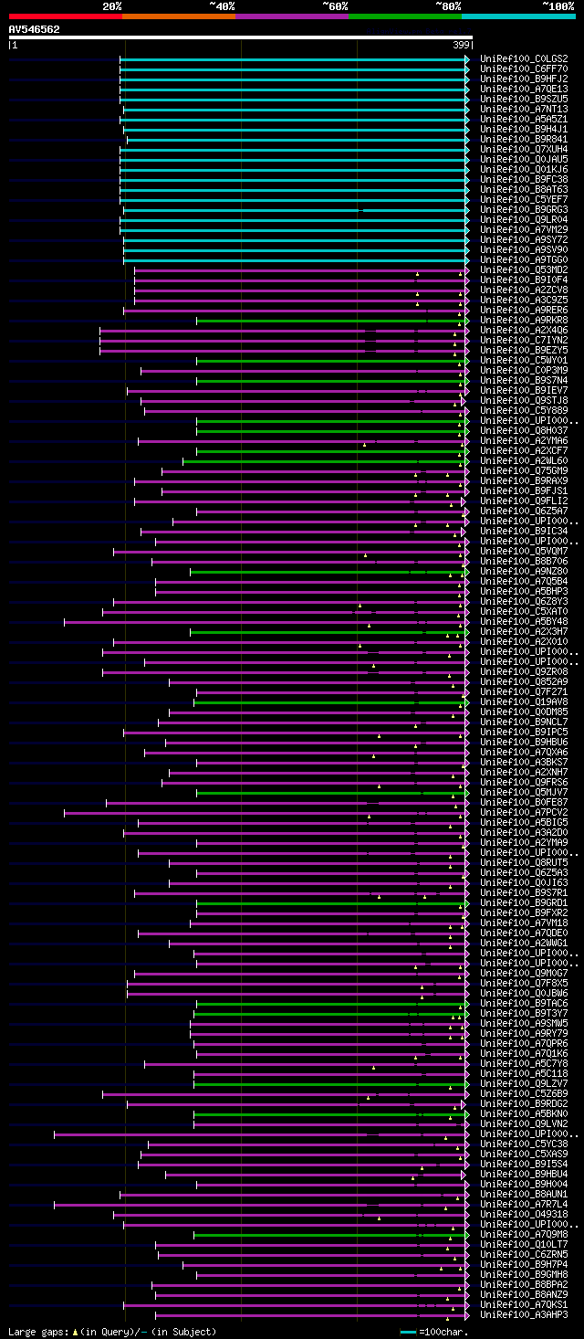This screenshot has width=584, height=1339.
Task: Select hit UniRef100_Q7XUH4
Action: pos(523,150)
